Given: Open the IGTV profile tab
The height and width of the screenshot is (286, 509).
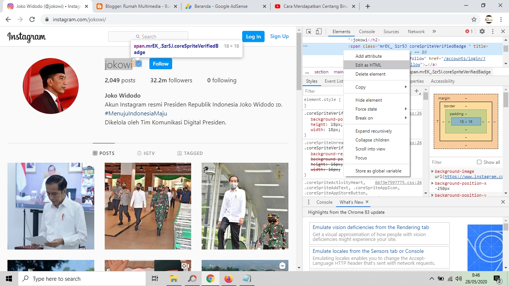Looking at the screenshot, I should 146,153.
